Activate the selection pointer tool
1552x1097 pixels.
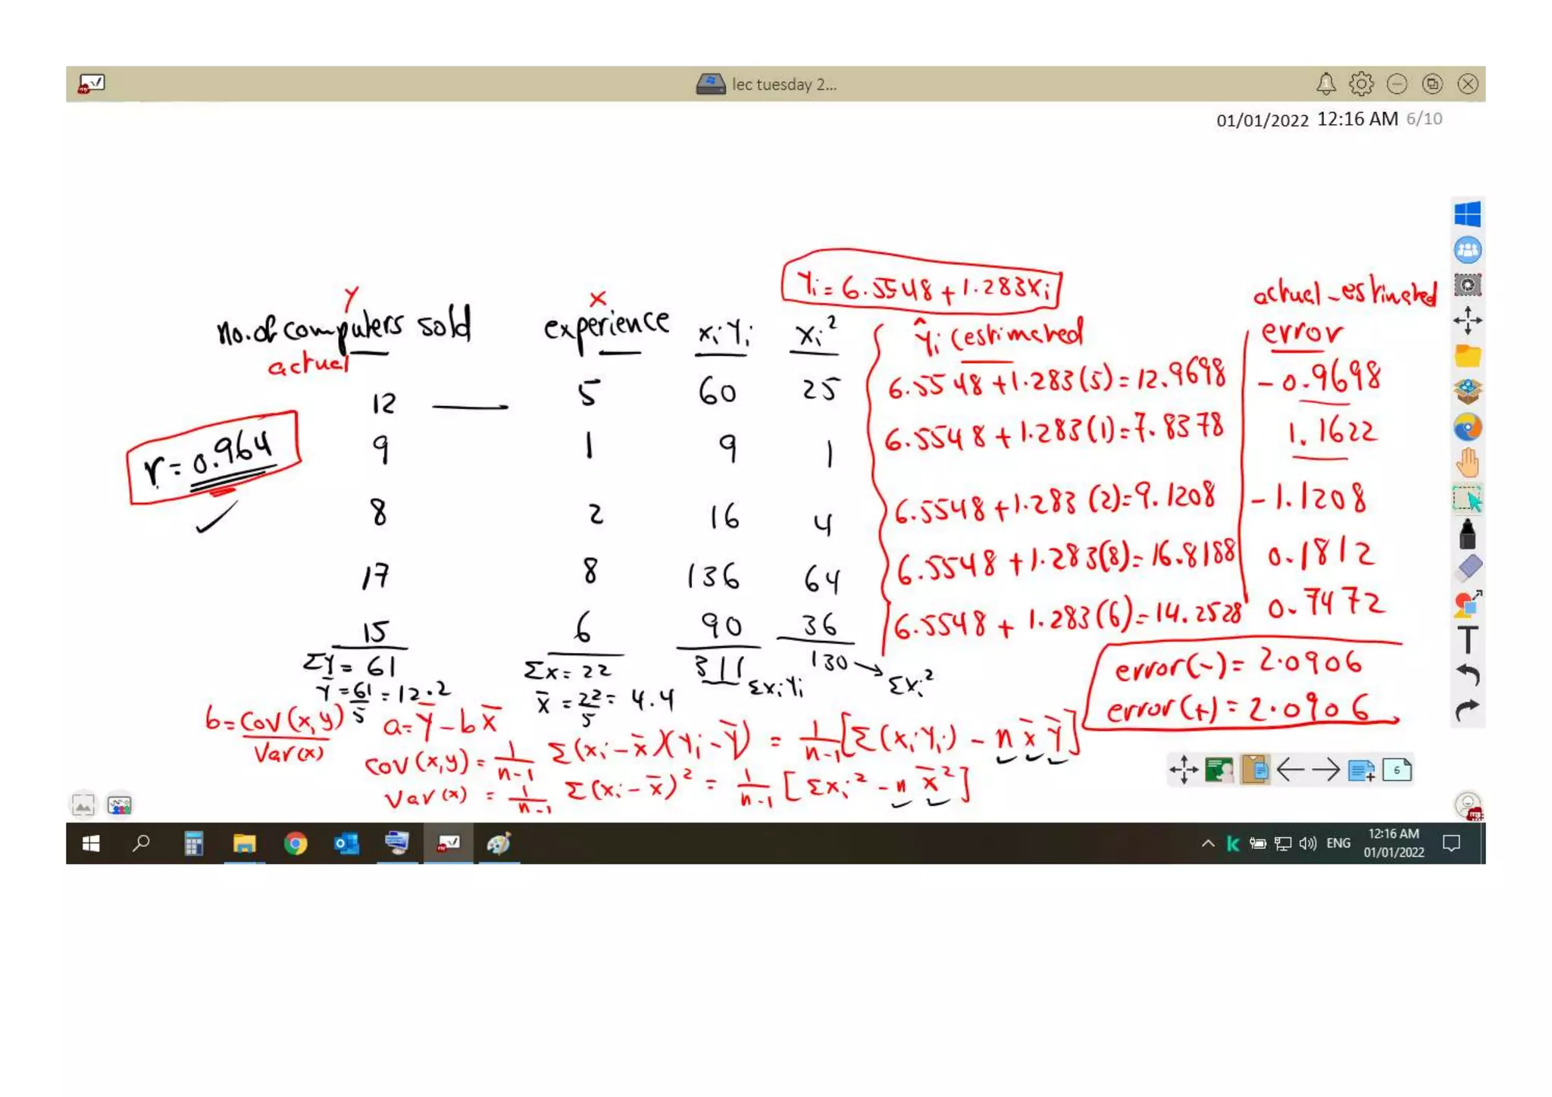click(x=1467, y=499)
